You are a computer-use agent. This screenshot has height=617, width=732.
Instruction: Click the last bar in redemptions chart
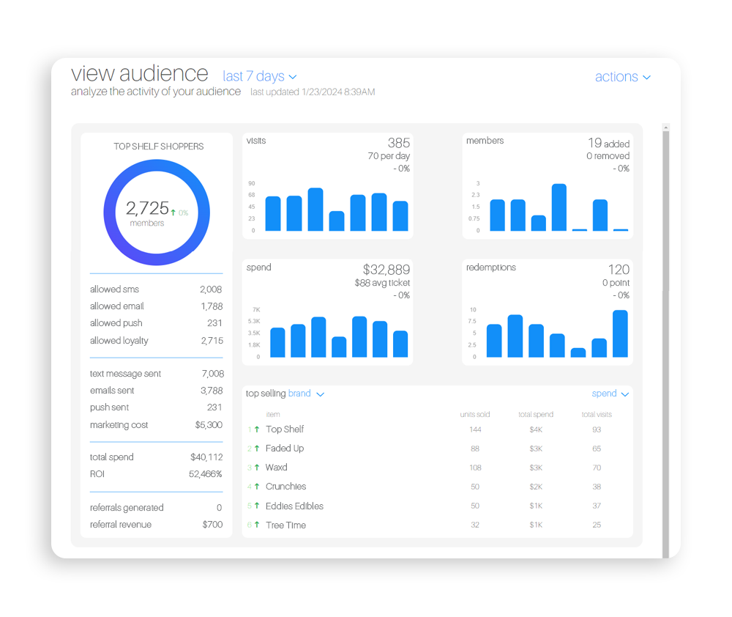(x=620, y=333)
